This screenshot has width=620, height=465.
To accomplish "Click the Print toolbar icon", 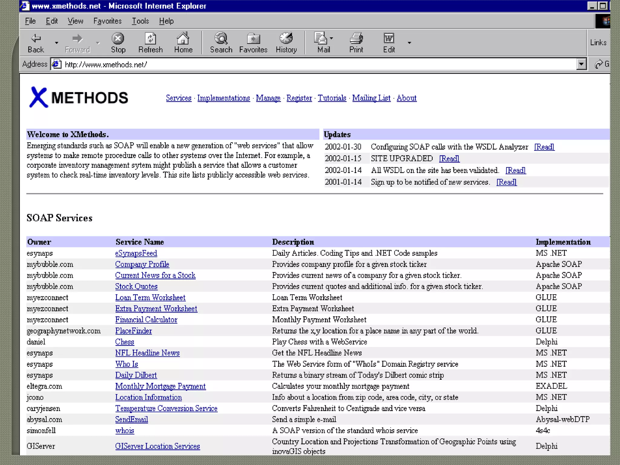I will tap(356, 39).
